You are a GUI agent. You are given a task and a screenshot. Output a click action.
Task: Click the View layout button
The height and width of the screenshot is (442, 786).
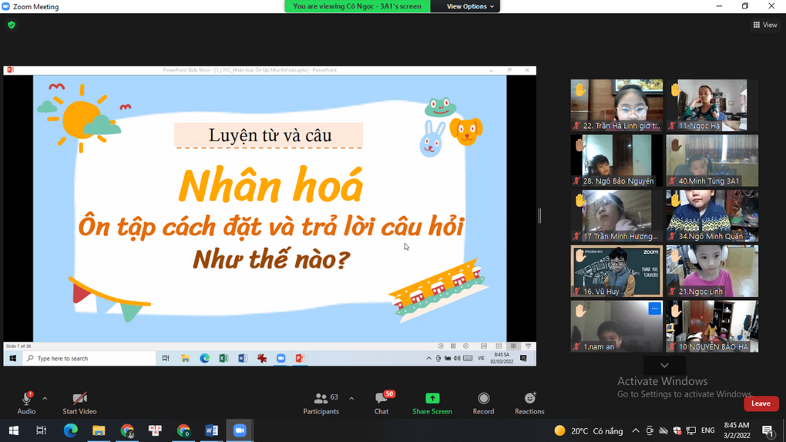coord(765,25)
